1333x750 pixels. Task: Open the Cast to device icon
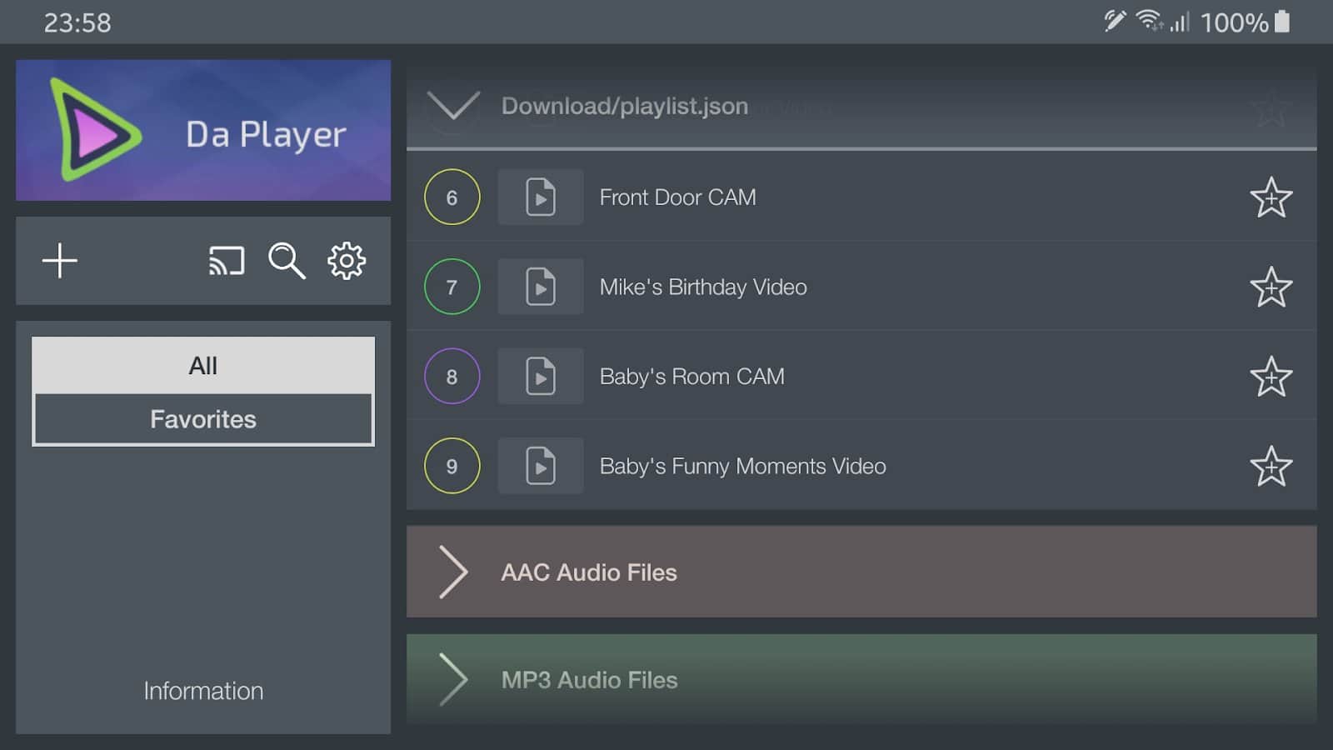pos(226,261)
